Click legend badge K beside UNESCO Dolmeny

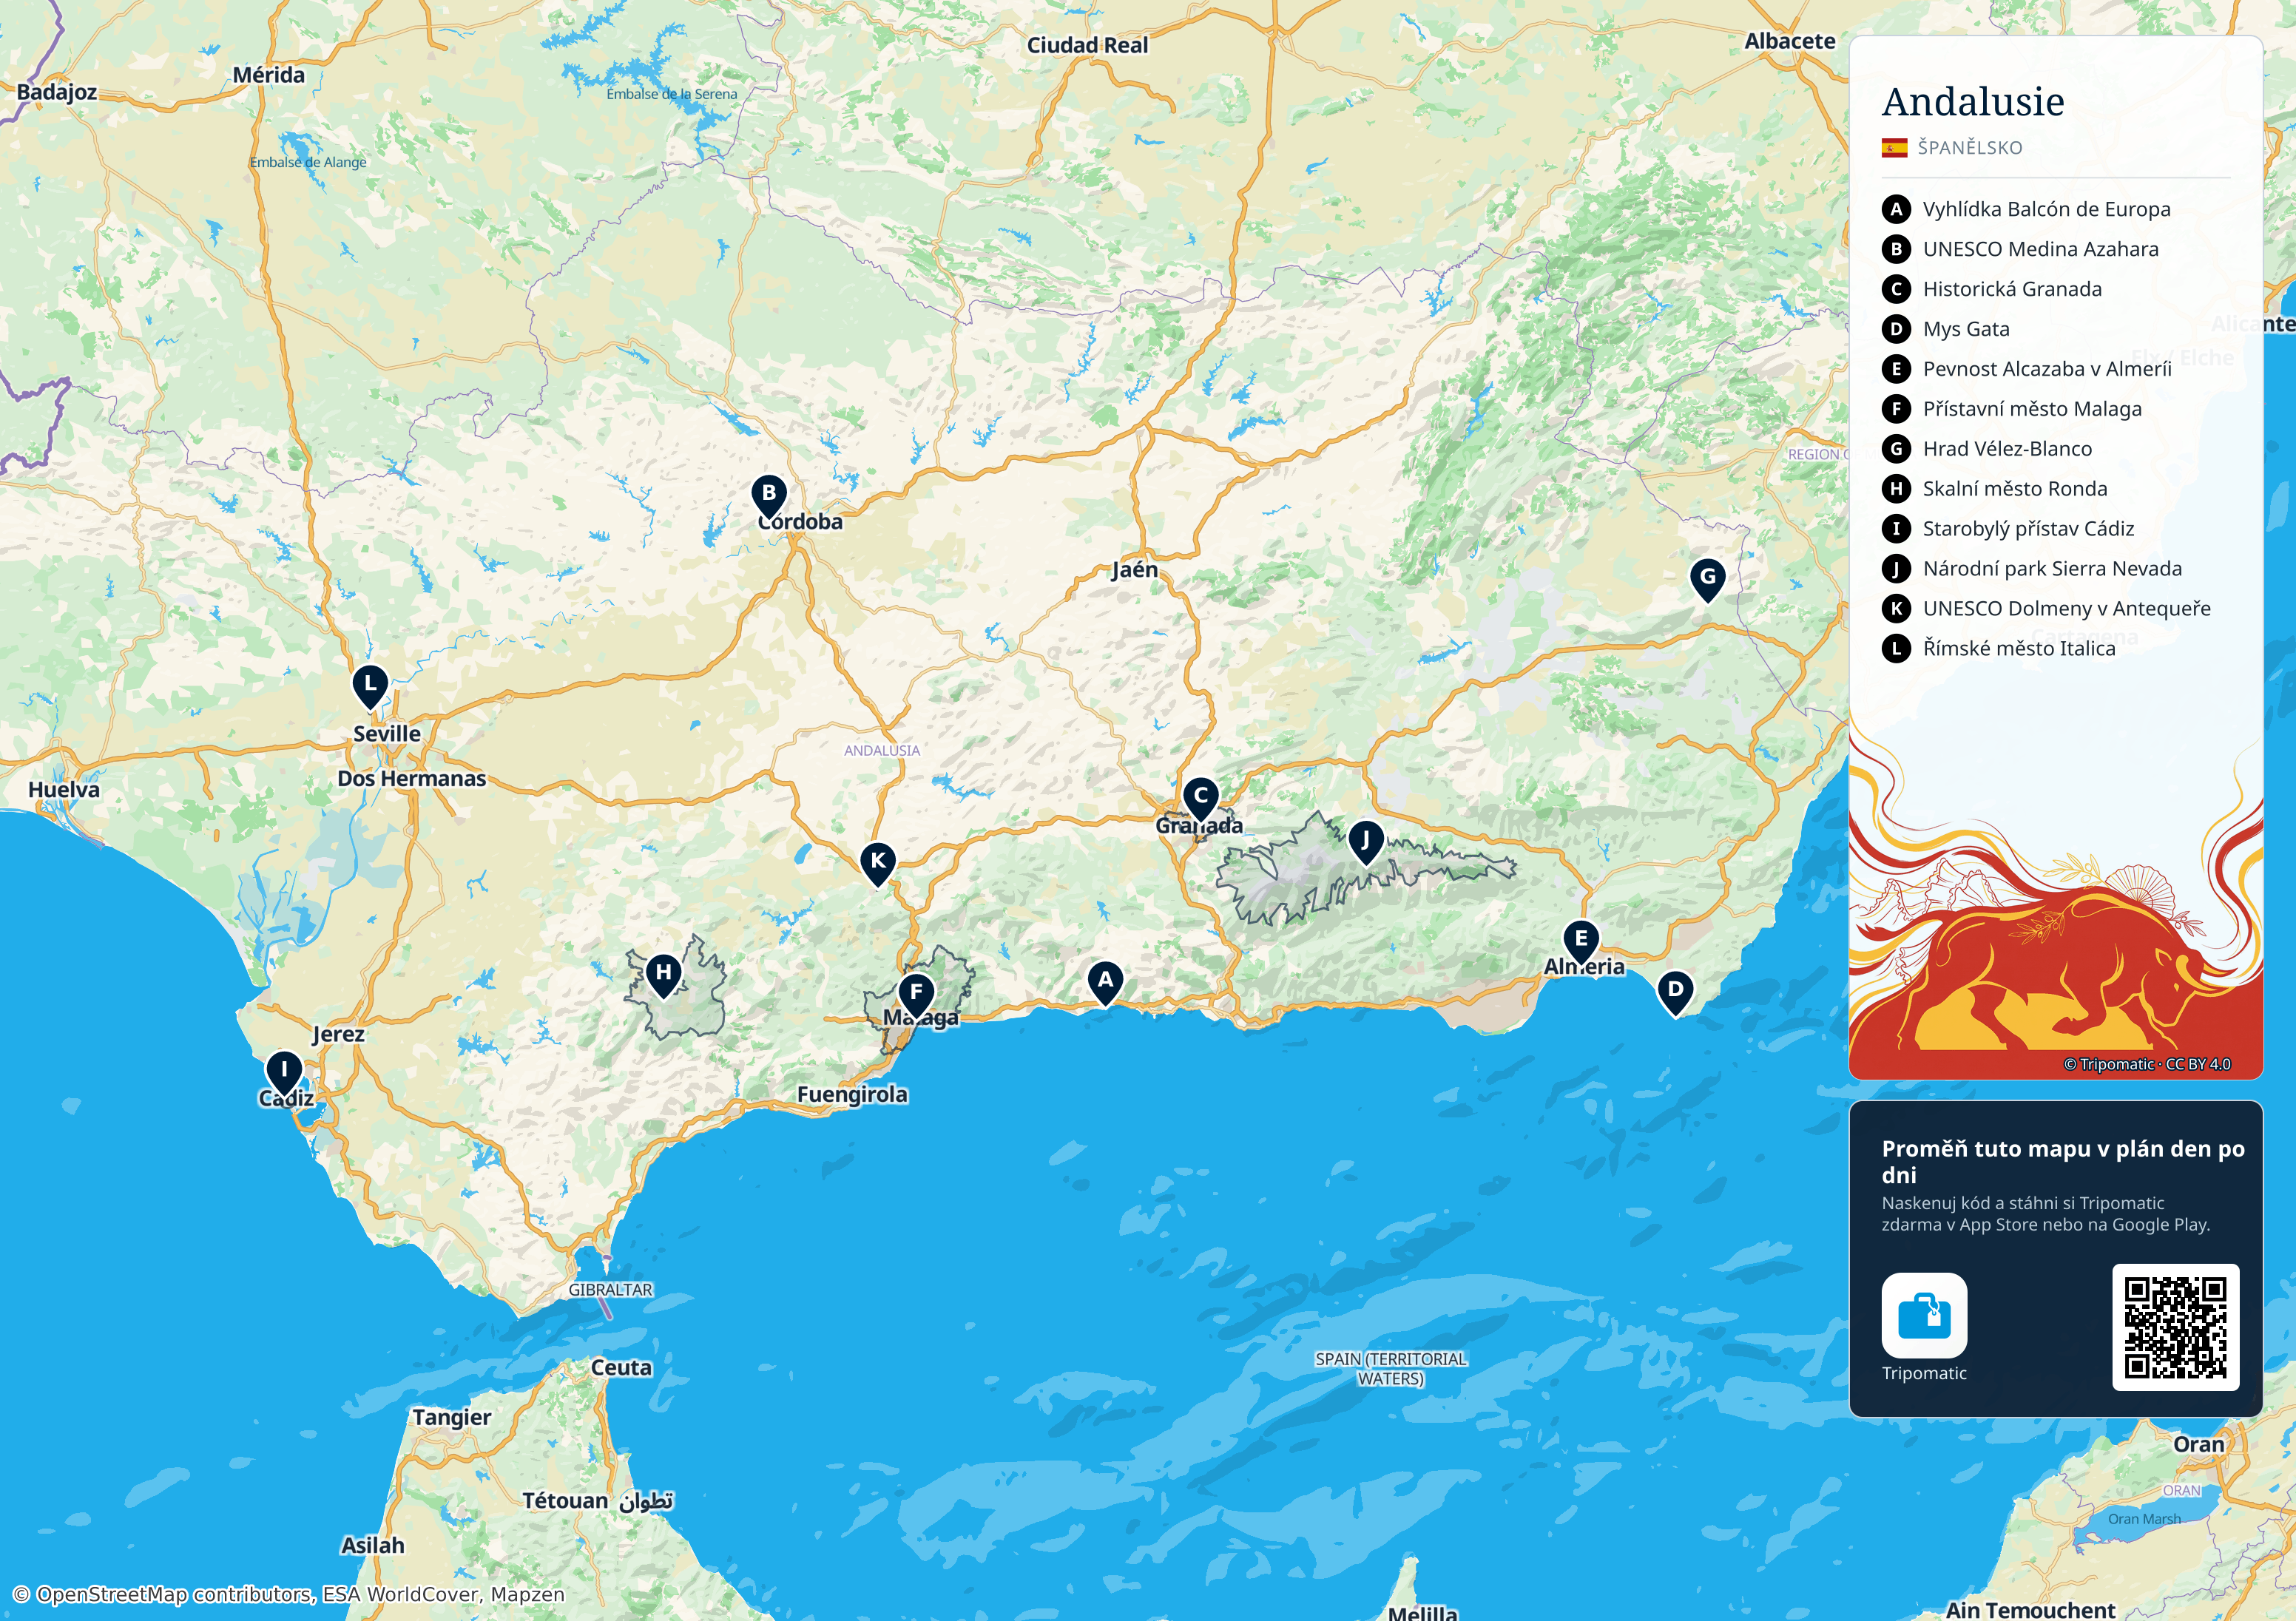tap(1896, 609)
